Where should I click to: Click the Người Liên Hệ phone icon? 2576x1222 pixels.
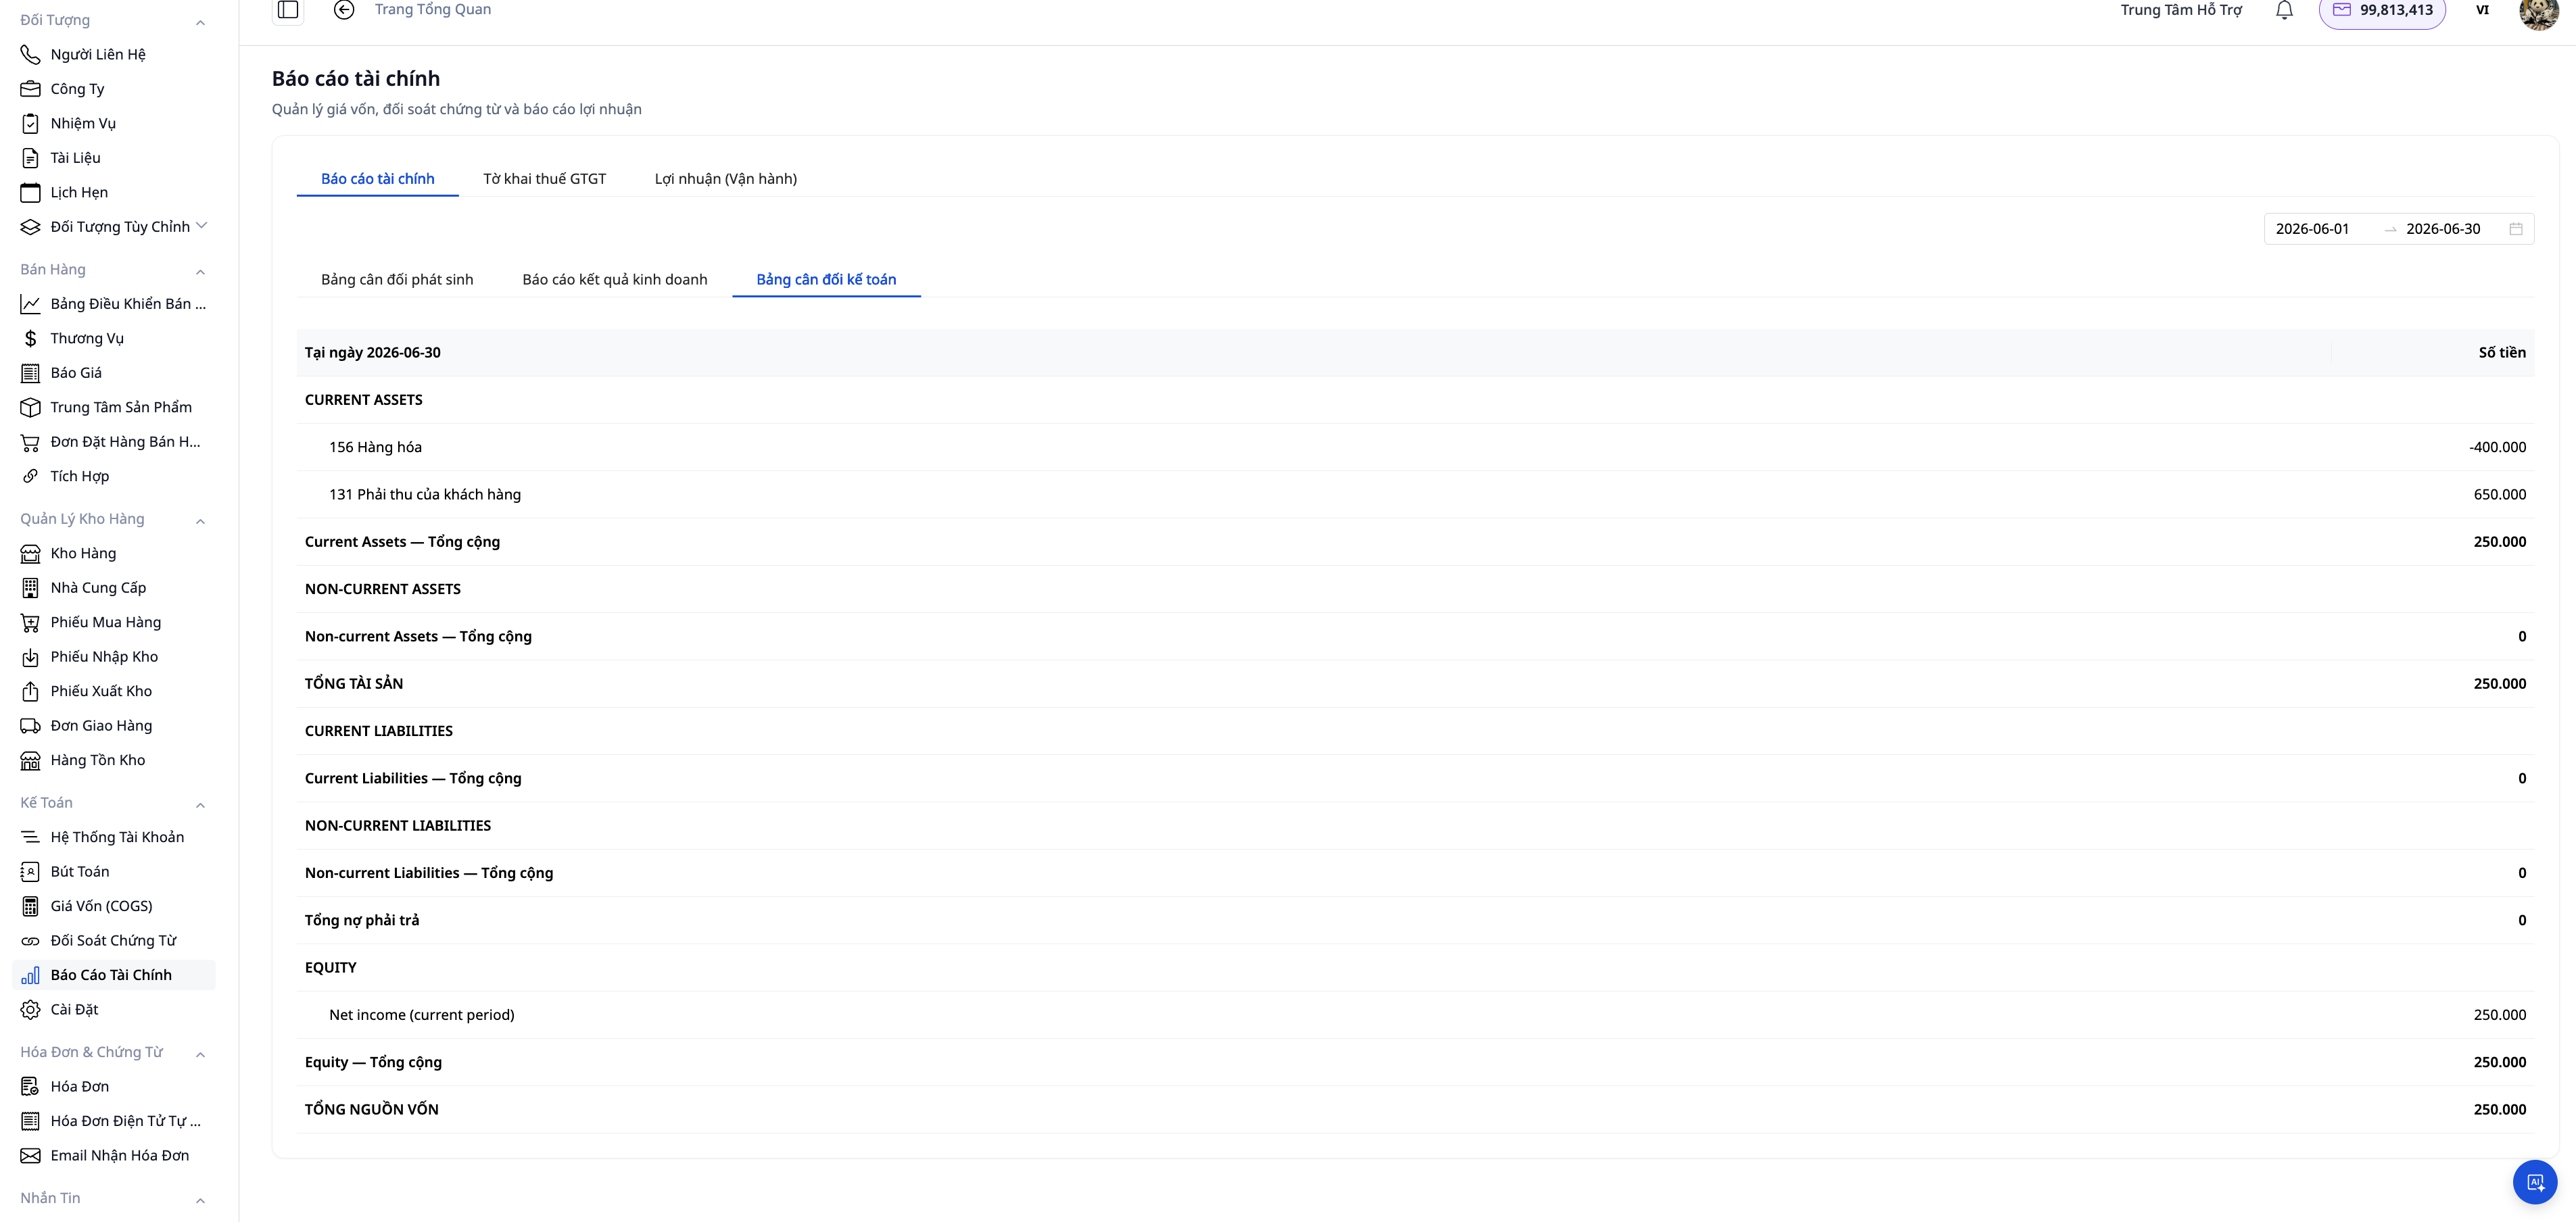[x=31, y=54]
